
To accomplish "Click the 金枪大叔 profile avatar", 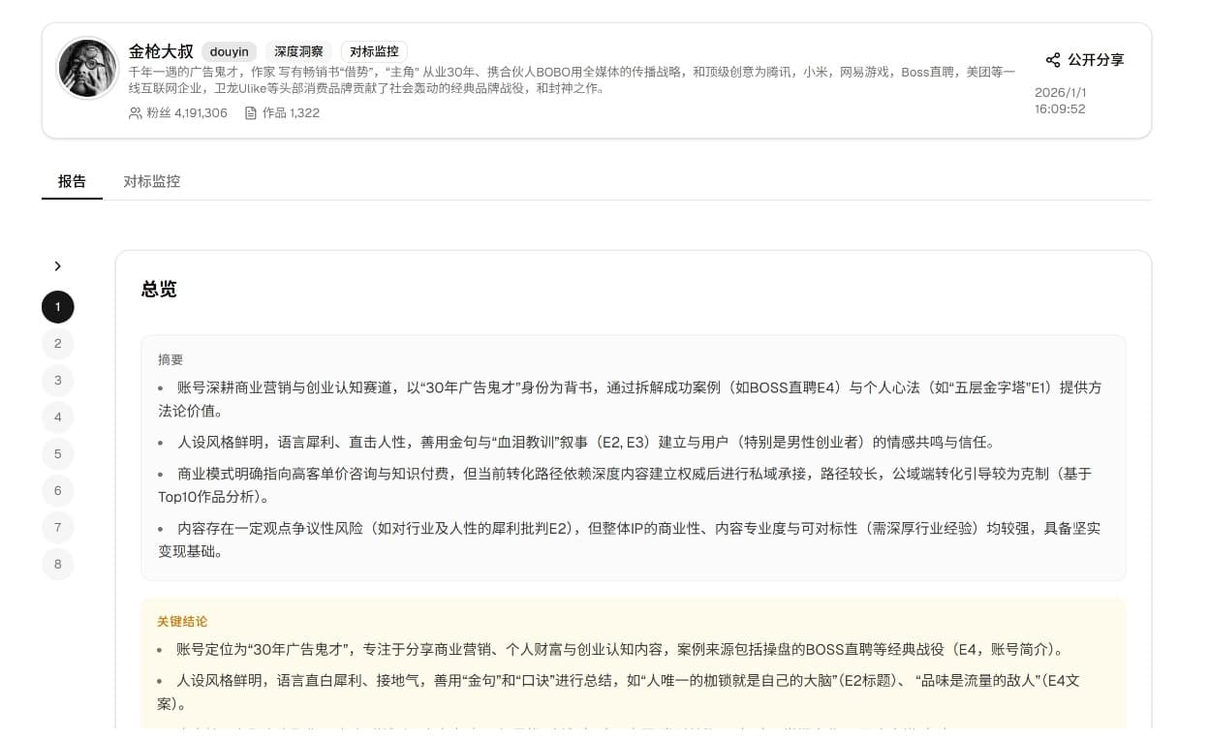I will (x=87, y=68).
